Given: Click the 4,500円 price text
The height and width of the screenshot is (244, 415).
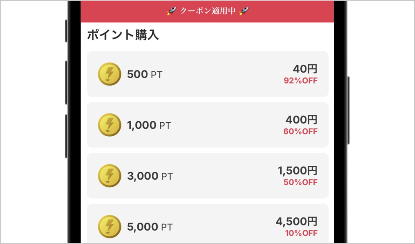Looking at the screenshot, I should point(297,222).
